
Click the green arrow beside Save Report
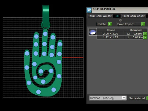(x=143, y=24)
